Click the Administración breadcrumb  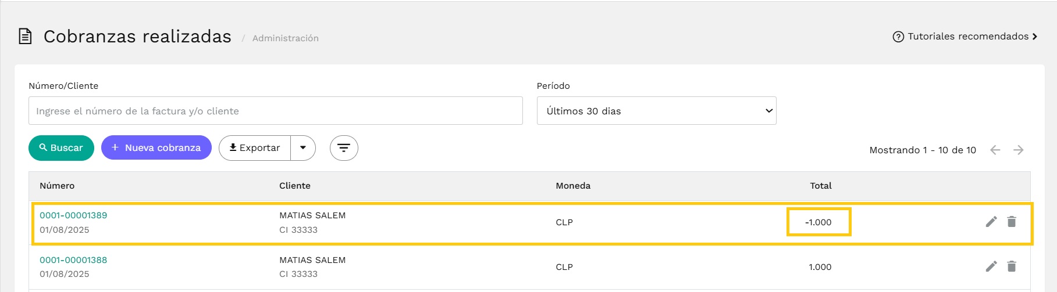[x=286, y=38]
